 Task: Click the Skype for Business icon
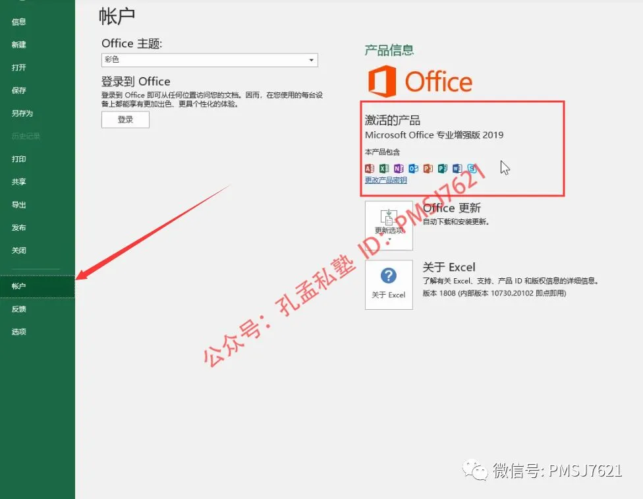point(472,168)
